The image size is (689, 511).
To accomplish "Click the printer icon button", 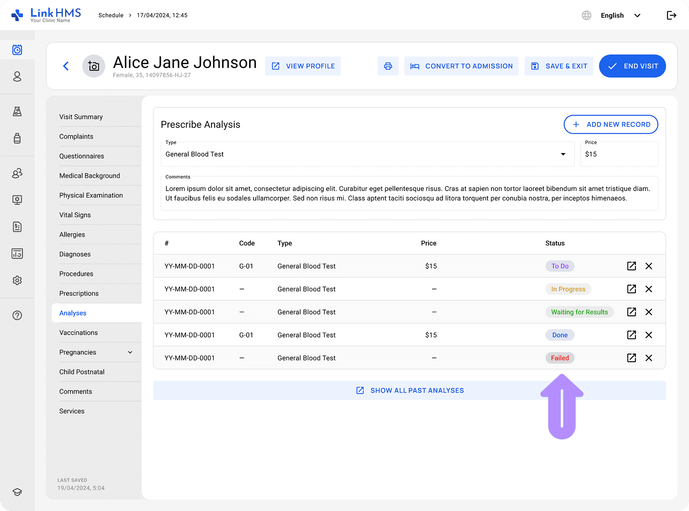I will pyautogui.click(x=388, y=66).
